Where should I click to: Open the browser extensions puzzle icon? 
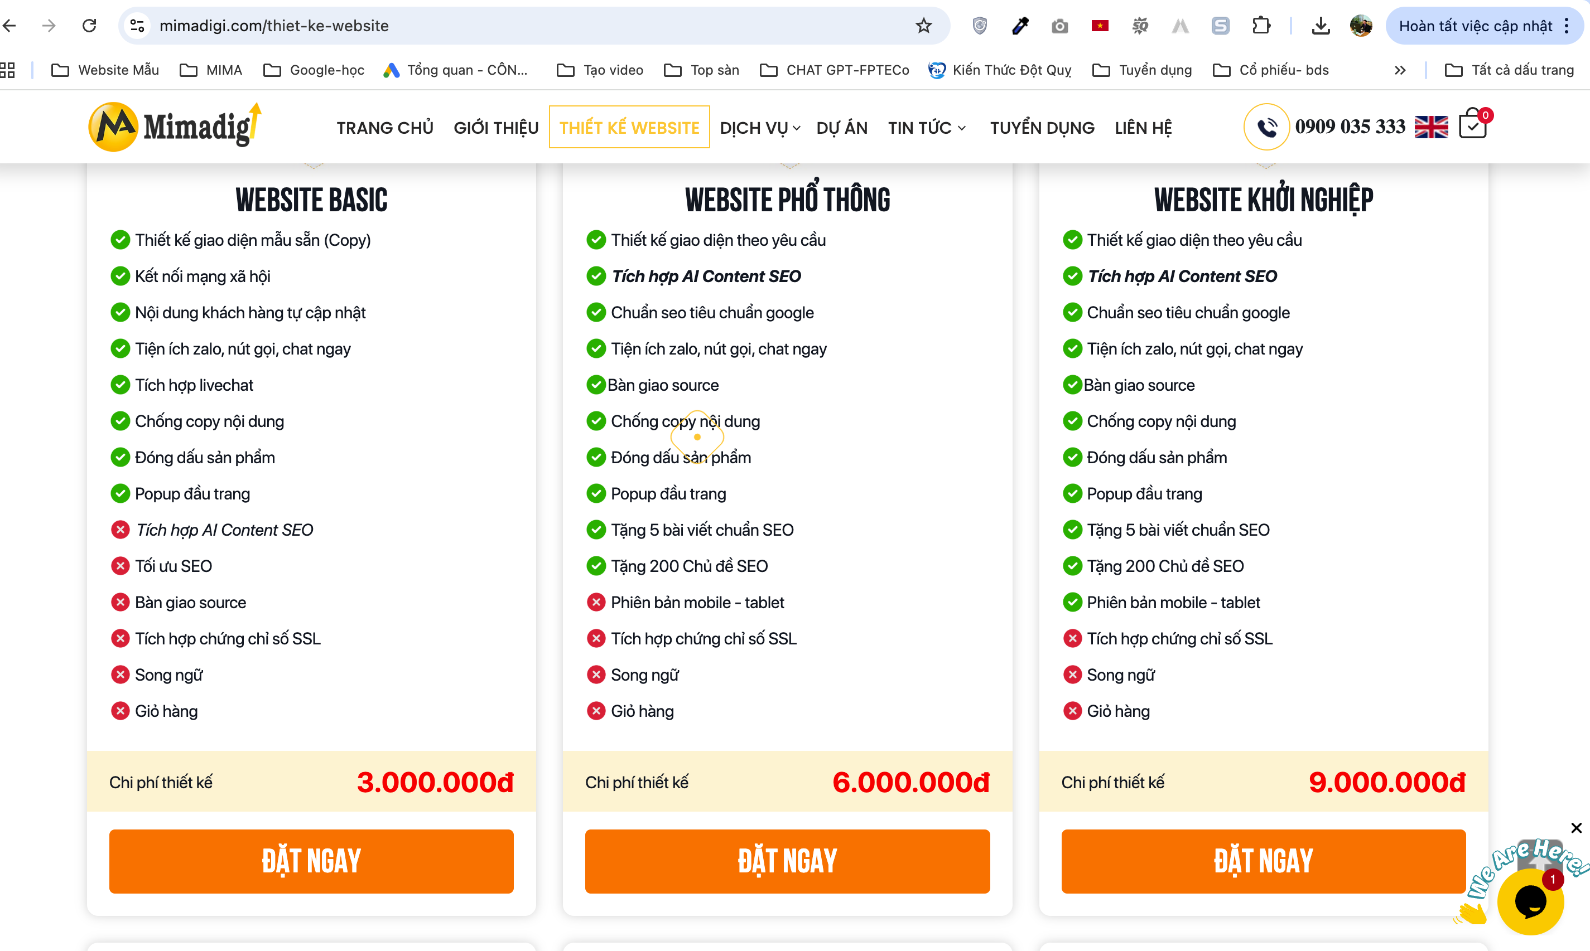click(x=1261, y=26)
